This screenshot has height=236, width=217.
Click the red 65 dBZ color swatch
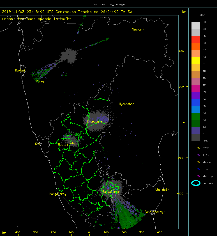click(196, 39)
